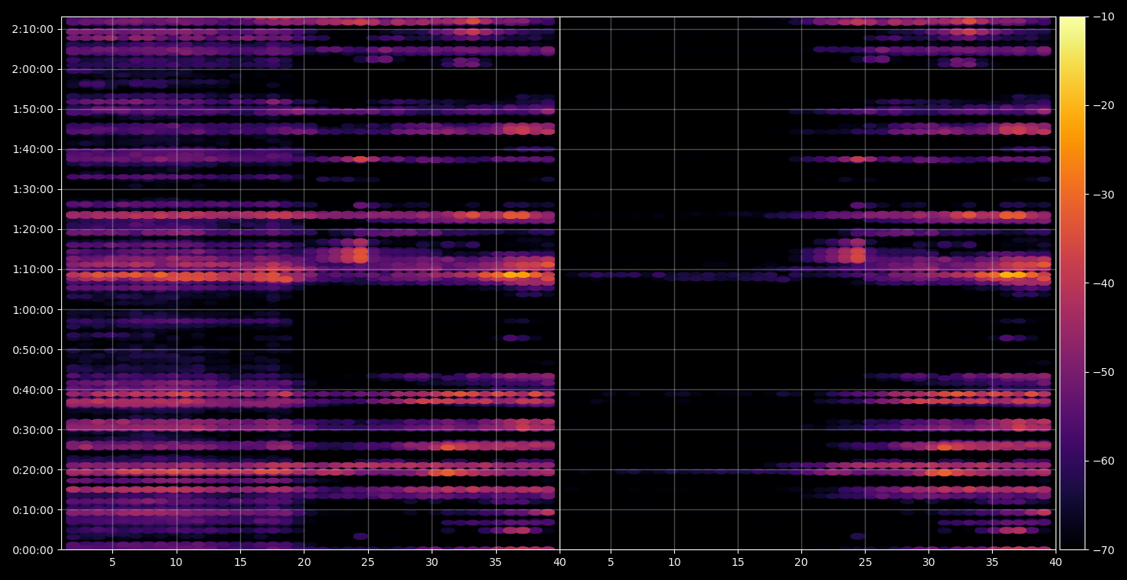Click the left heatmap's x-axis label 15
Screen dimensions: 1127x580
pos(240,562)
